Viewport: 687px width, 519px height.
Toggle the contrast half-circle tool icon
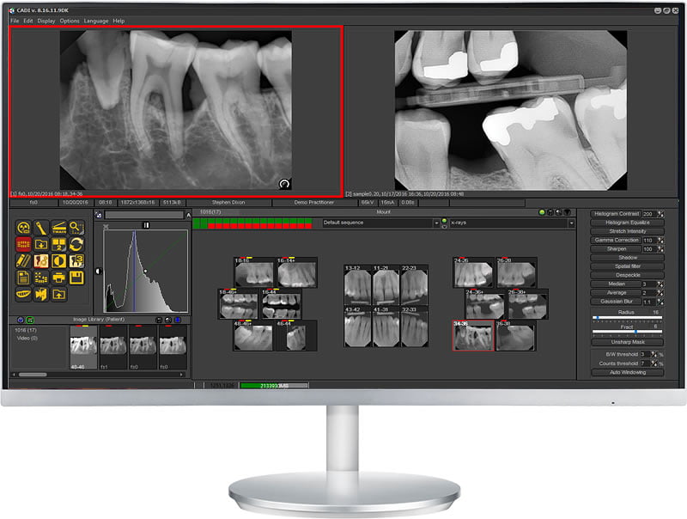pos(58,261)
